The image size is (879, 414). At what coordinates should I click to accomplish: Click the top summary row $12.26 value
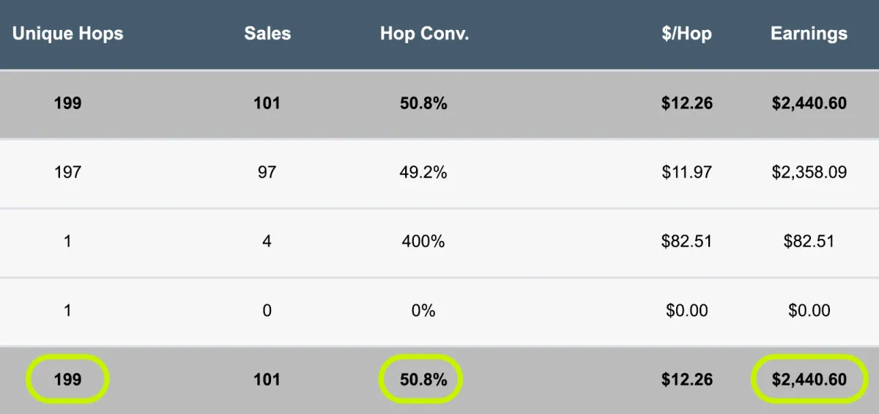tap(686, 103)
